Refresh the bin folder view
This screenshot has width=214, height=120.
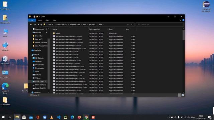[x=132, y=25]
